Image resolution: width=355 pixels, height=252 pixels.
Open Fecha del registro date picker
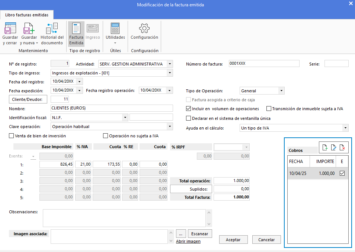tap(80, 81)
